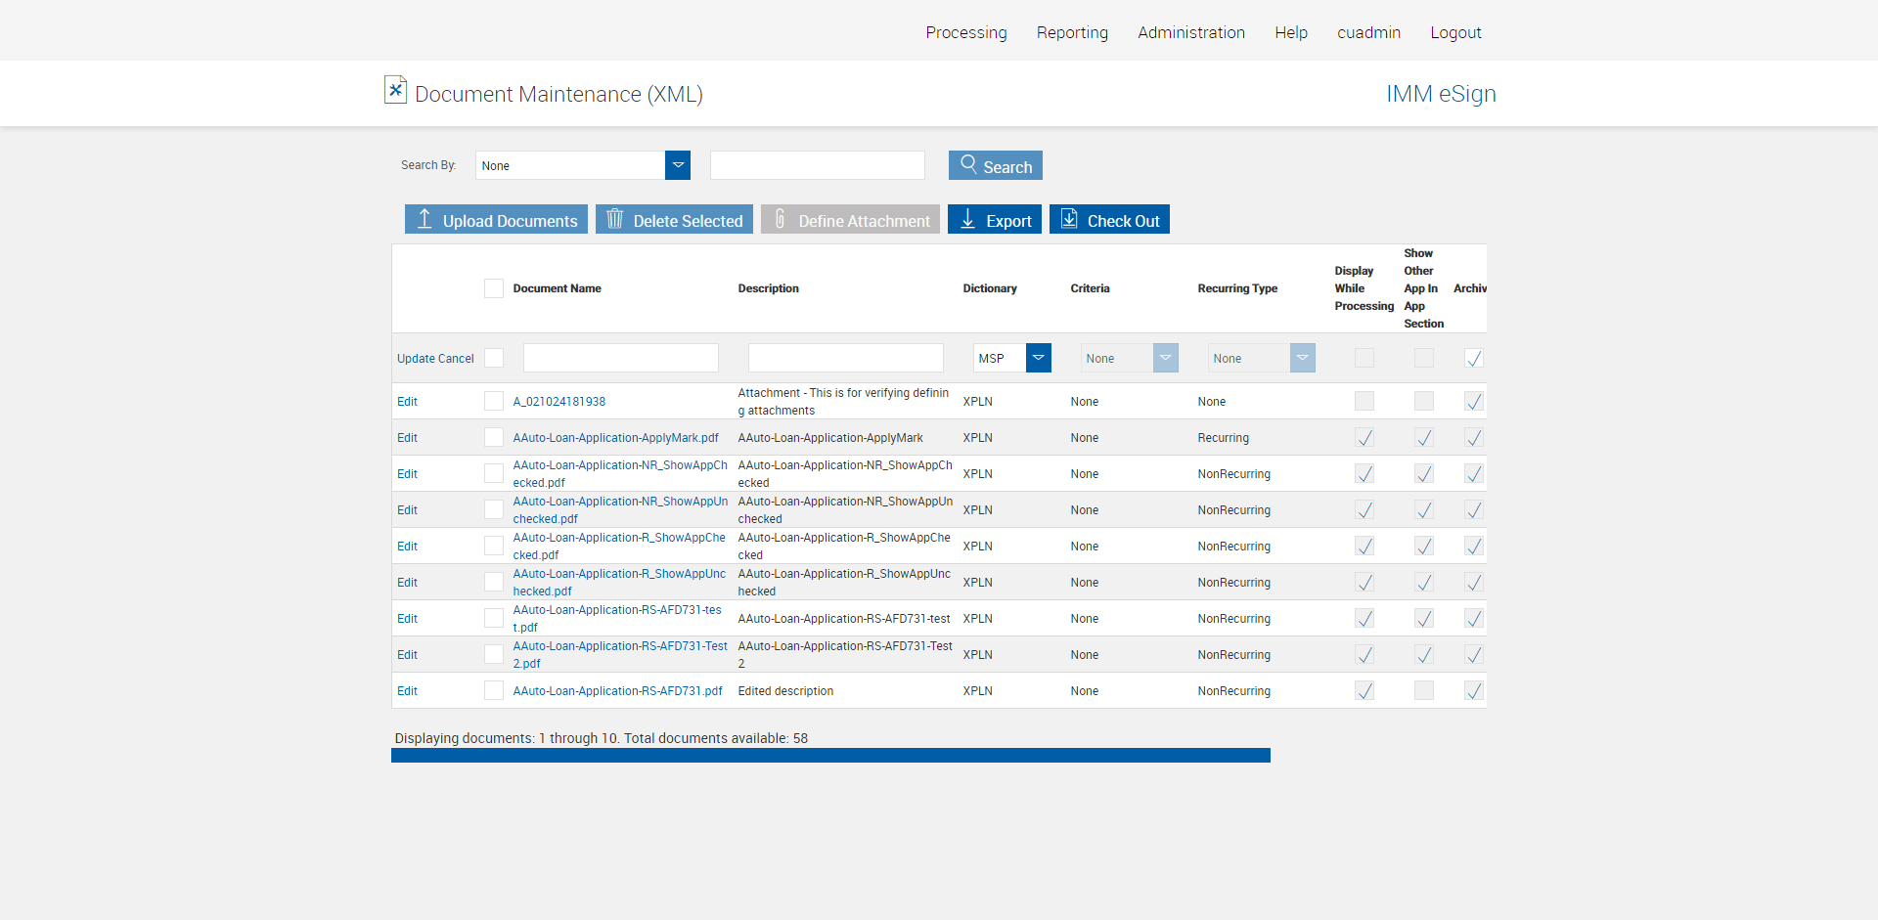
Task: Click the magnifier icon on Search button
Action: point(968,164)
